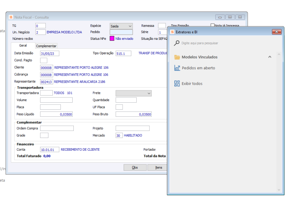
Task: Select the Exibir todos option
Action: [192, 84]
